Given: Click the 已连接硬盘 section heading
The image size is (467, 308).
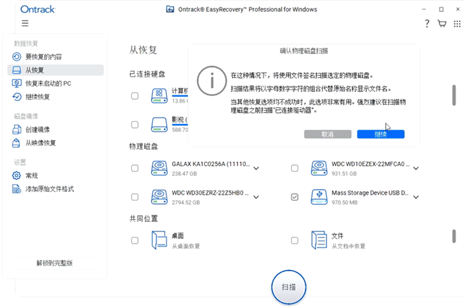Looking at the screenshot, I should coord(147,74).
